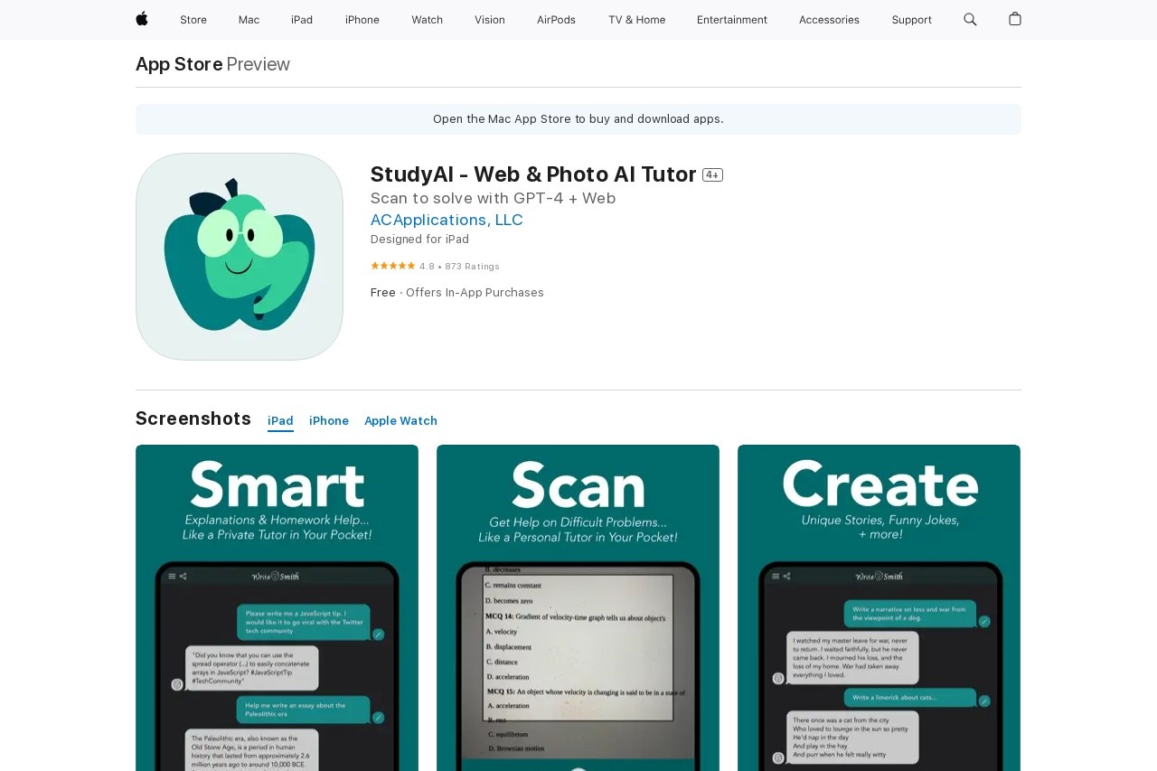Viewport: 1157px width, 771px height.
Task: Open the ACApplications, LLC developer link
Action: point(447,220)
